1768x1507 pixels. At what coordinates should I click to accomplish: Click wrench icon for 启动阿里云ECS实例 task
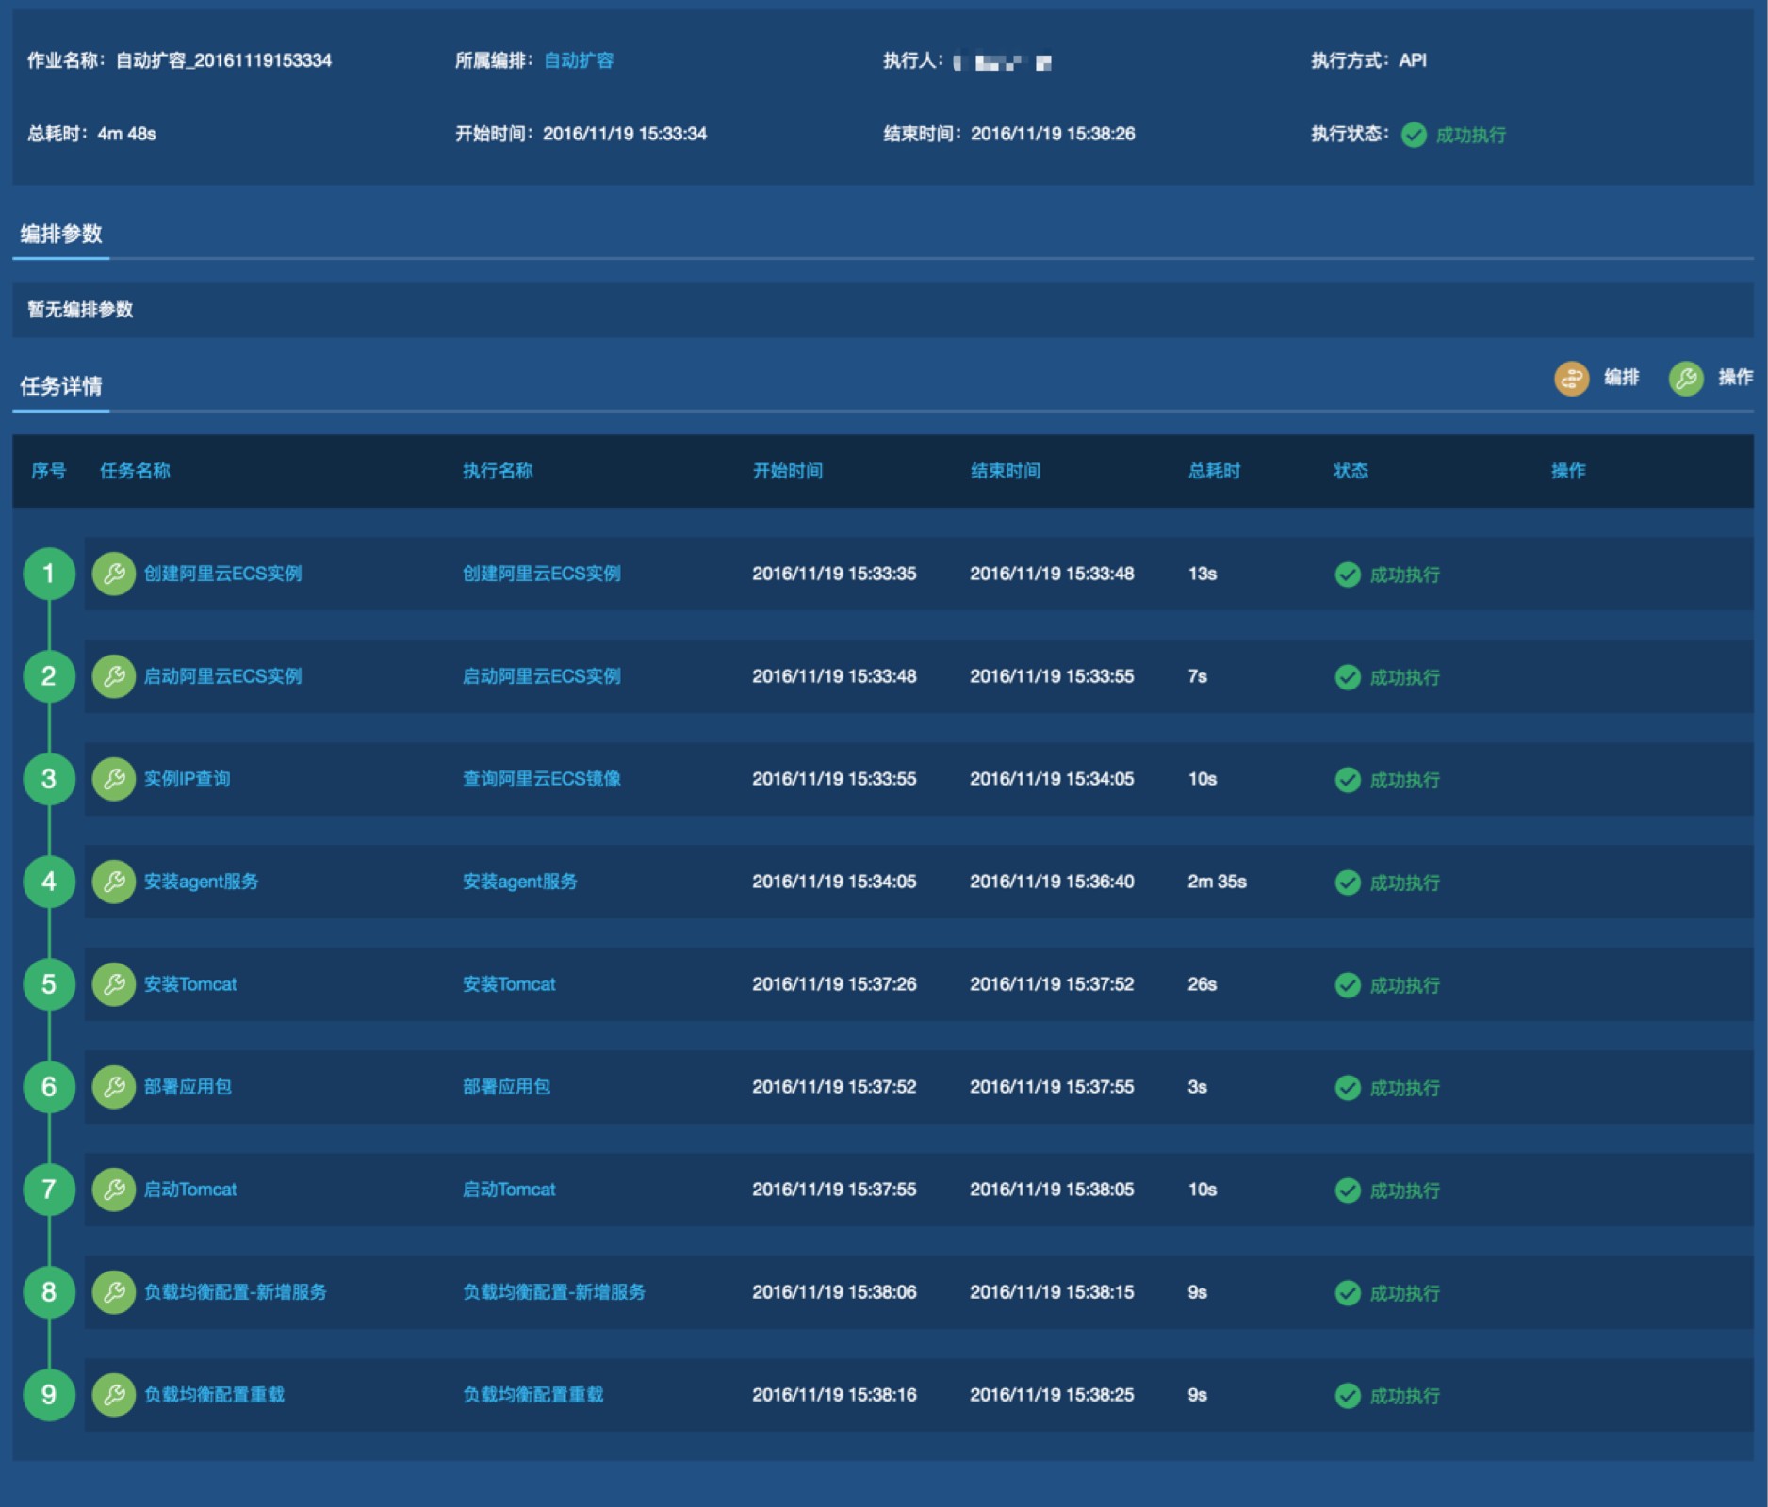pyautogui.click(x=114, y=676)
